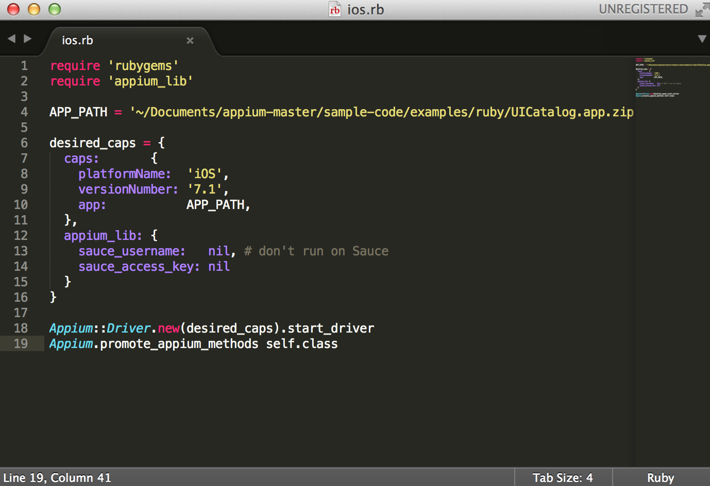Screen dimensions: 710x486
Task: Open the tab list dropdown arrow
Action: 702,39
